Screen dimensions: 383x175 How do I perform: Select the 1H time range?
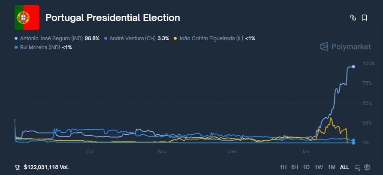tap(283, 167)
